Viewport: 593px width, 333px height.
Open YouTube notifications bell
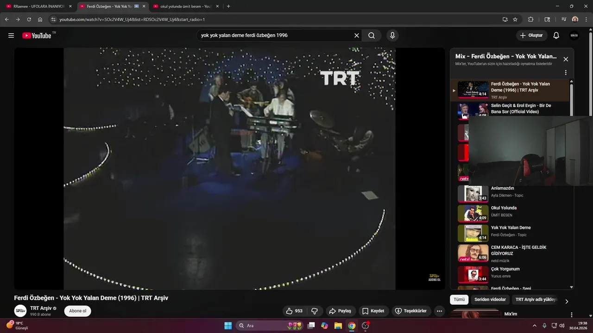click(556, 36)
